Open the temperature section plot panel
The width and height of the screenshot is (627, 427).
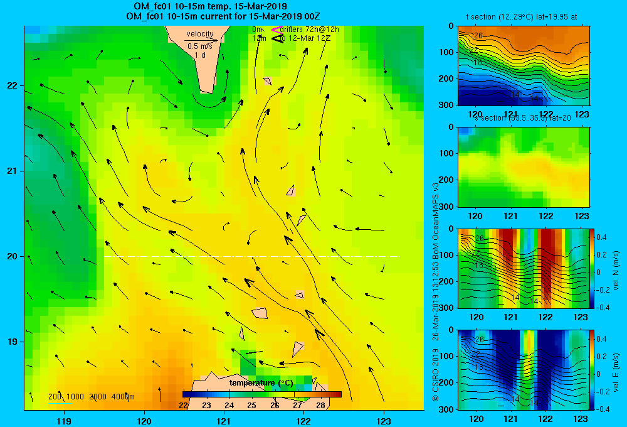[x=524, y=66]
